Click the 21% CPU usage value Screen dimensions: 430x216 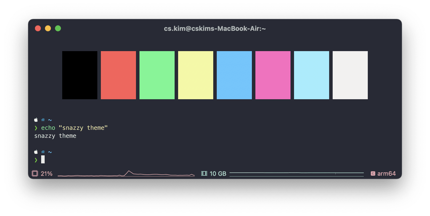(47, 174)
